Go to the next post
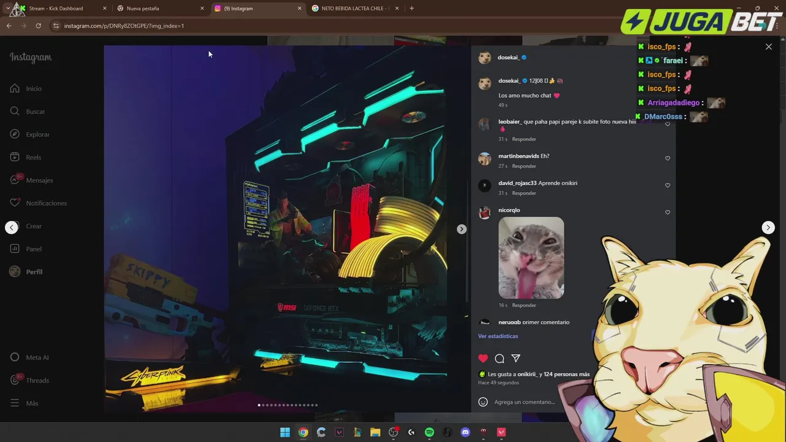This screenshot has width=786, height=442. point(768,227)
